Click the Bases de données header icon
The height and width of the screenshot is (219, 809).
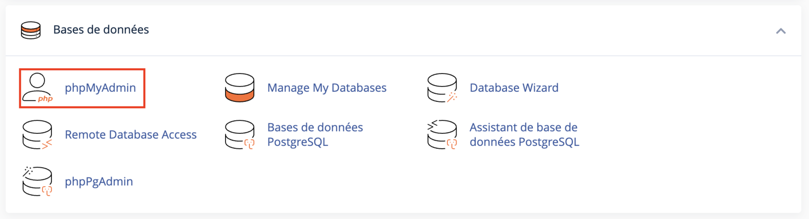[31, 30]
